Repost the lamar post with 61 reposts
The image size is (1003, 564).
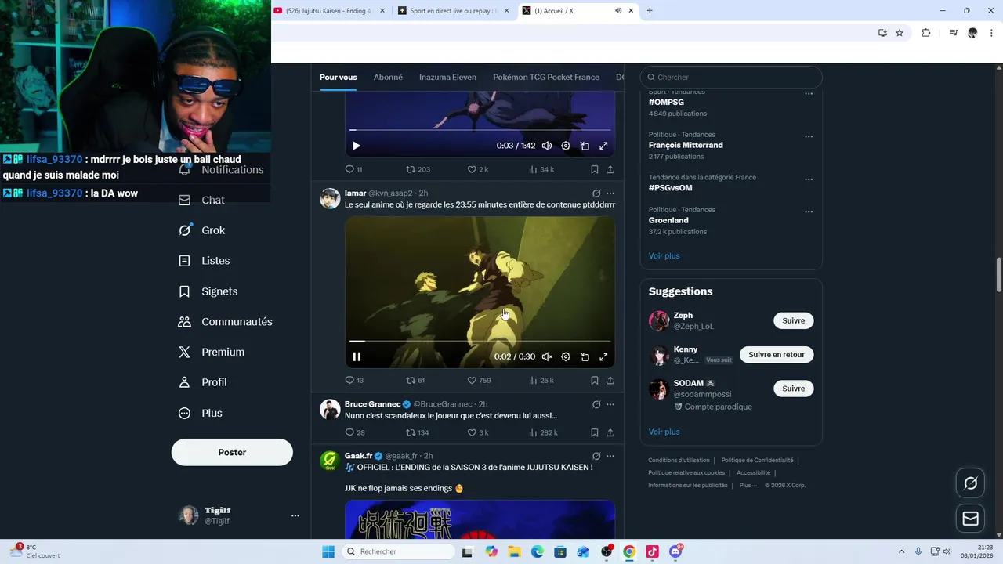coord(415,381)
